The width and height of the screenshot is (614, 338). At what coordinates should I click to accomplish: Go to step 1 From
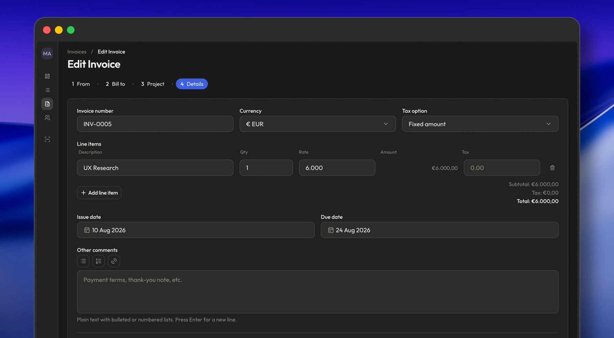[x=81, y=84]
